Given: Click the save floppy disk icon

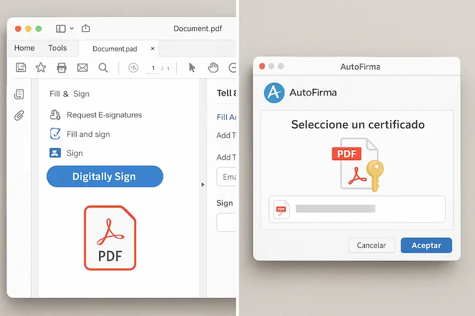Looking at the screenshot, I should pyautogui.click(x=21, y=68).
